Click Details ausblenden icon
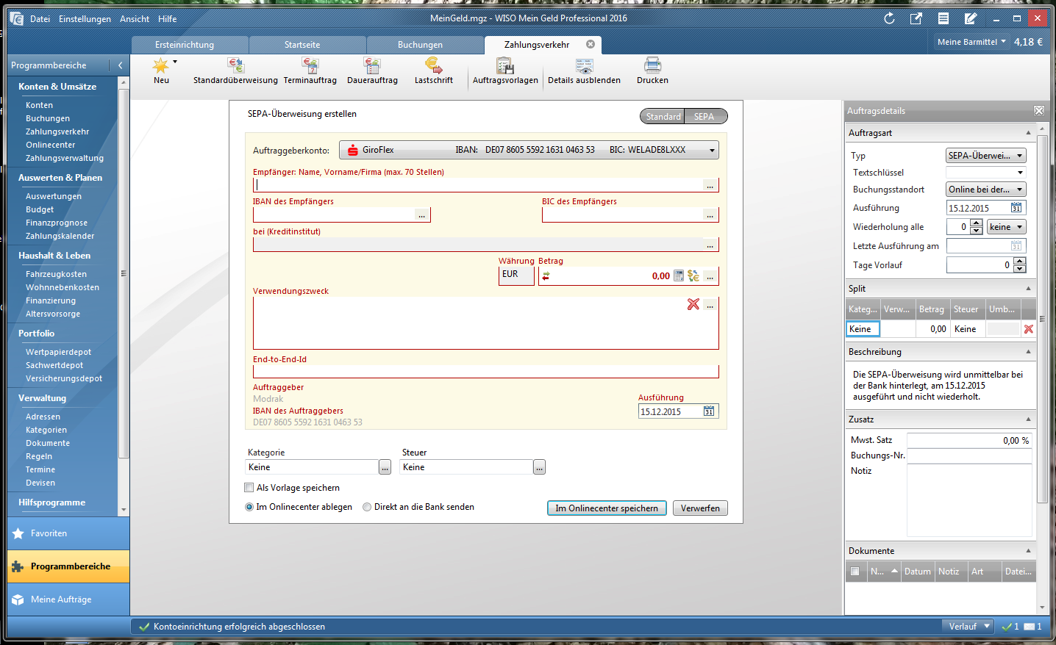The height and width of the screenshot is (645, 1056). click(x=585, y=66)
